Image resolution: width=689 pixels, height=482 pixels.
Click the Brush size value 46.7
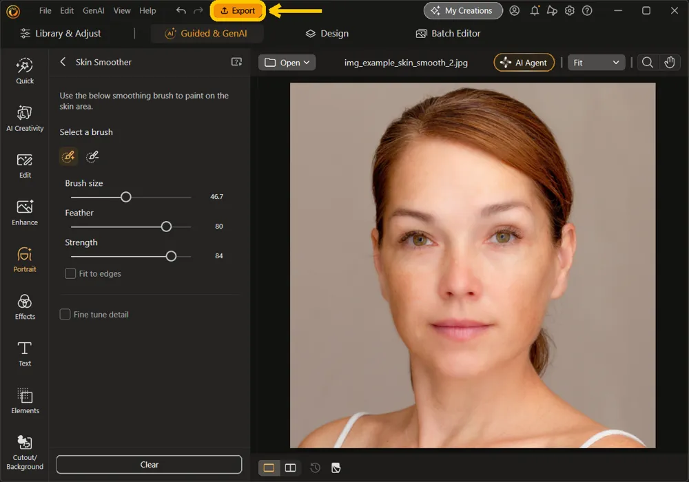[x=216, y=197]
